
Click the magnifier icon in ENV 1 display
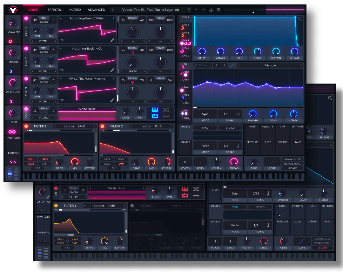click(300, 19)
